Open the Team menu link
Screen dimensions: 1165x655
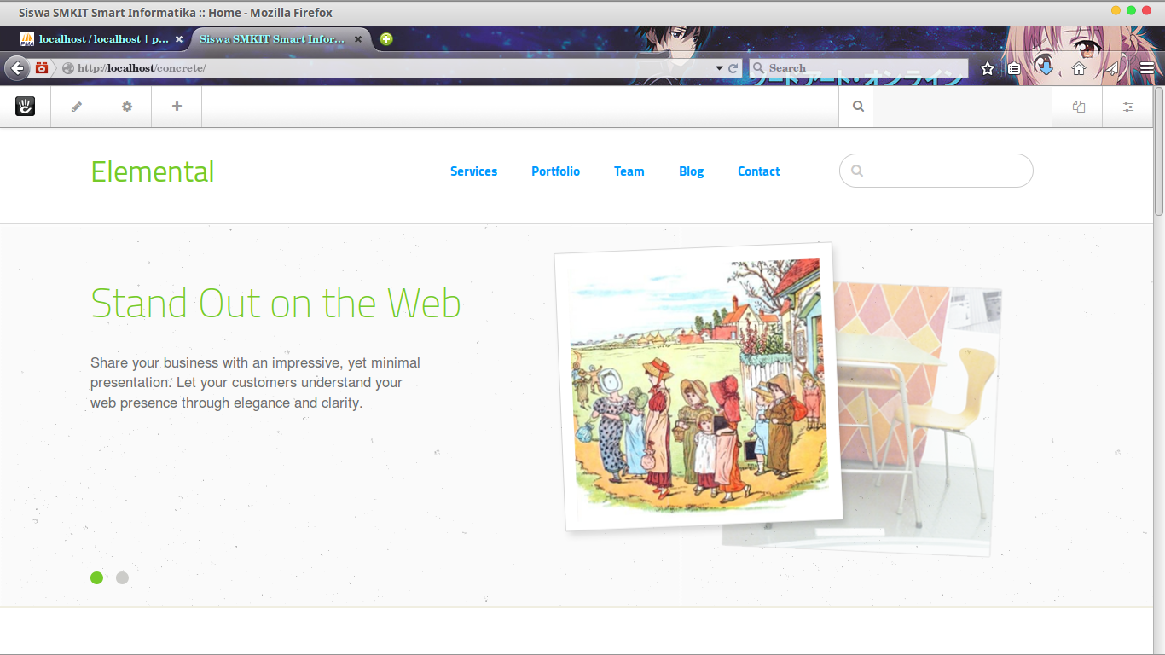pyautogui.click(x=629, y=171)
